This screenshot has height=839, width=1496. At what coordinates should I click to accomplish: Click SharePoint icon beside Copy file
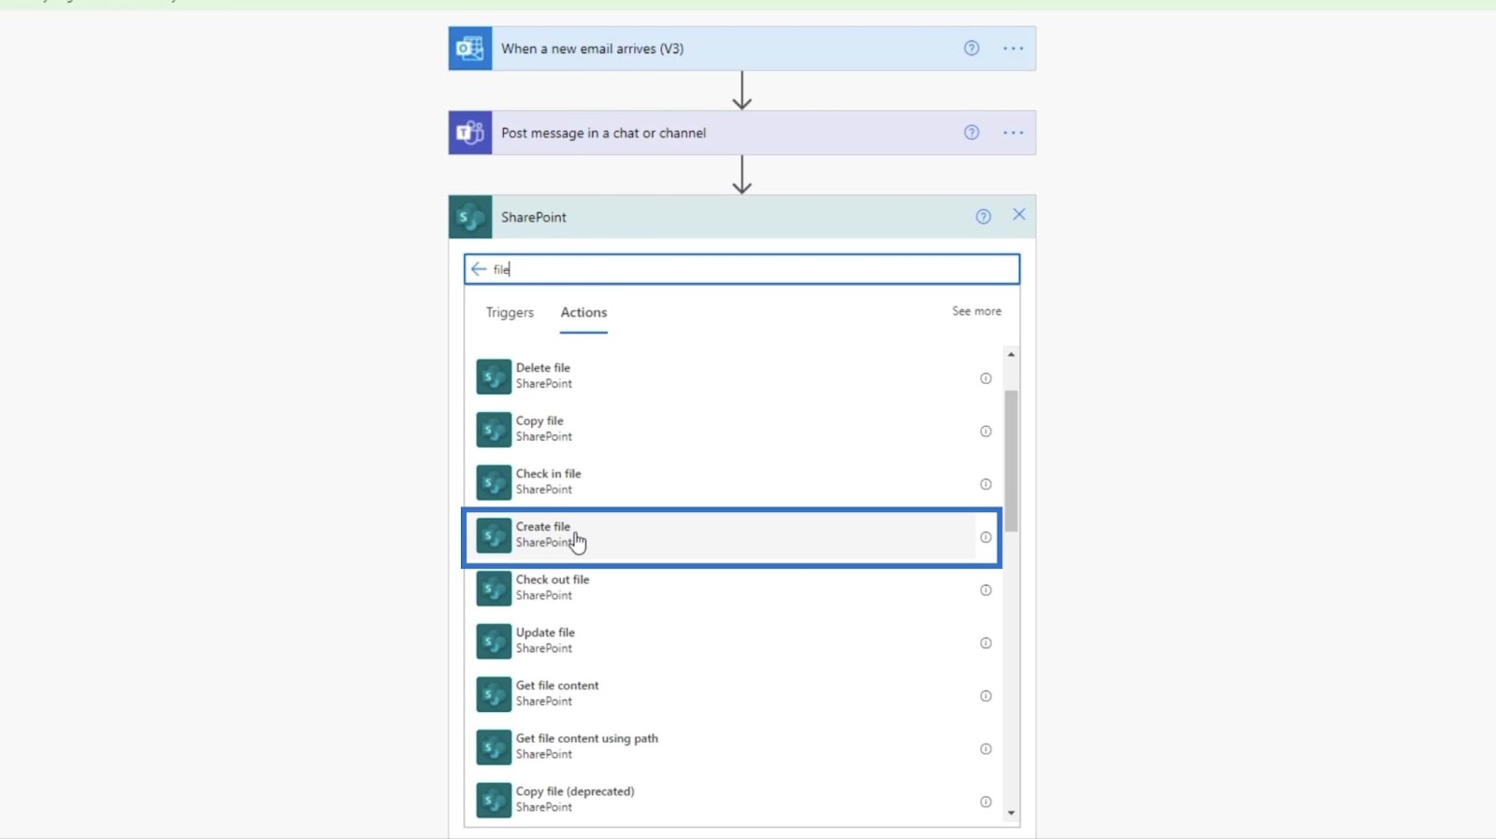[x=494, y=430]
